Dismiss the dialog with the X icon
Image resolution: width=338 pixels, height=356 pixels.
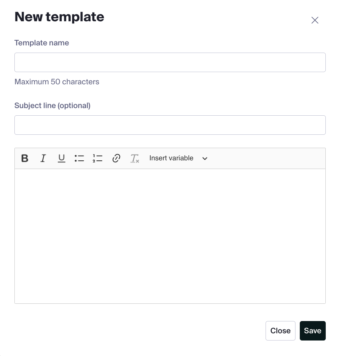tap(315, 20)
